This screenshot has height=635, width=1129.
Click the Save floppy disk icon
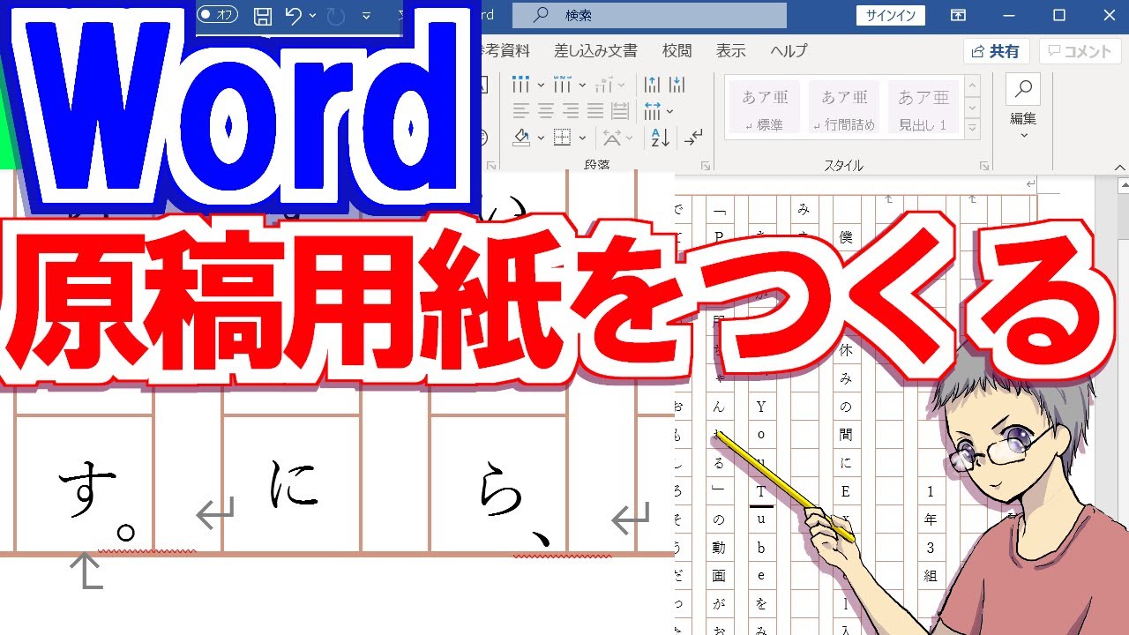coord(262,15)
